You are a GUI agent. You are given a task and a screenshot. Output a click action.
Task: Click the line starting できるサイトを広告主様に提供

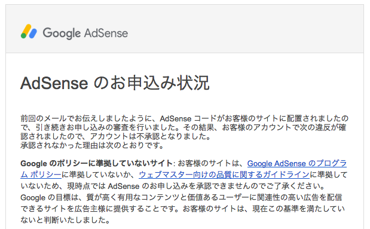pyautogui.click(x=182, y=209)
